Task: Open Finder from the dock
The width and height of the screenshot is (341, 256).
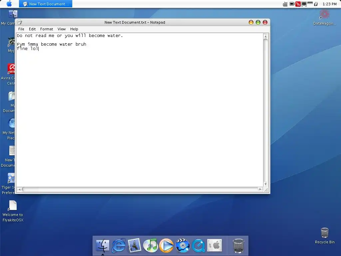Action: [103, 246]
